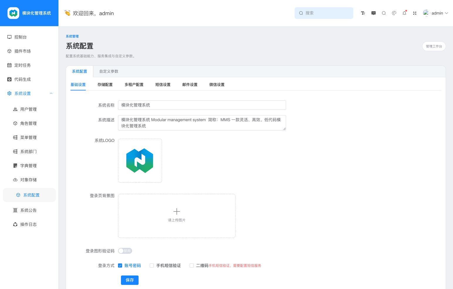Open 角色管理 menu item

[29, 123]
